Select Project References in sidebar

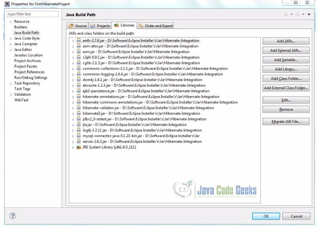29,72
